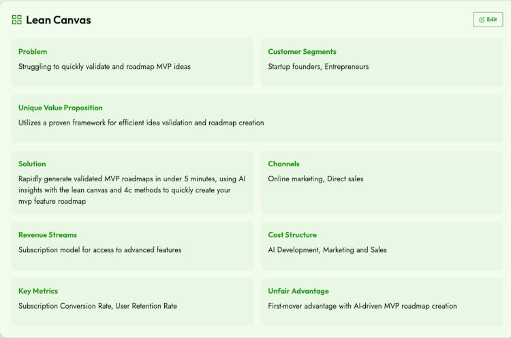The width and height of the screenshot is (511, 338).
Task: Click the Solution heading
Action: [32, 164]
